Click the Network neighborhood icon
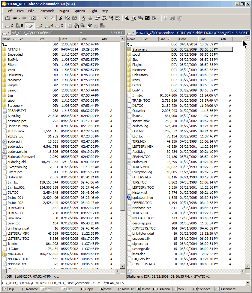The width and height of the screenshot is (252, 293). coord(83,26)
